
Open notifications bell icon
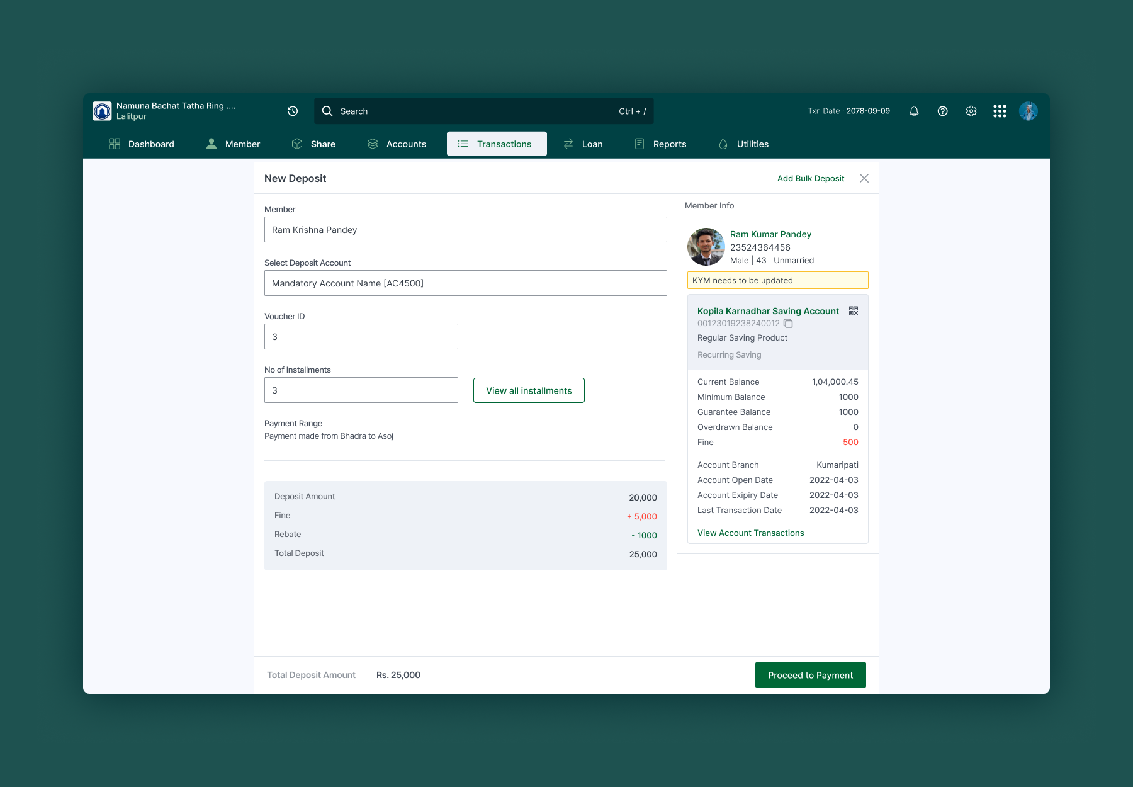tap(914, 111)
